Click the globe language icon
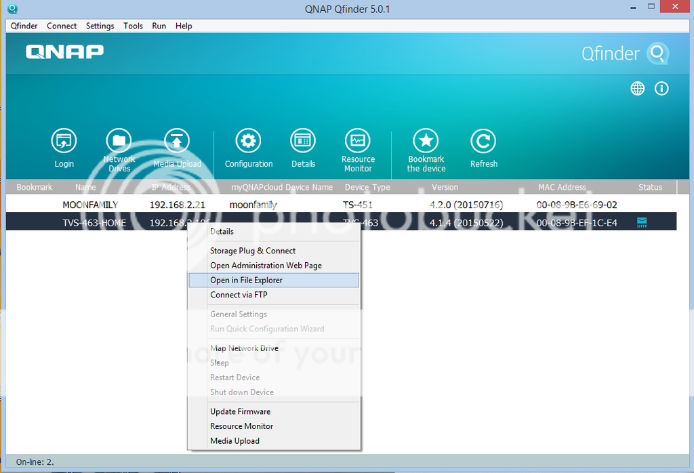Image resolution: width=694 pixels, height=473 pixels. click(637, 89)
